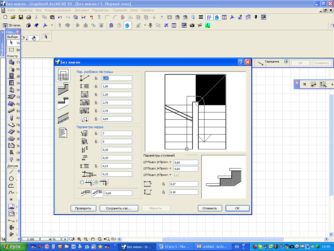The width and height of the screenshot is (334, 251).
Task: Click the Проверить button
Action: (83, 208)
